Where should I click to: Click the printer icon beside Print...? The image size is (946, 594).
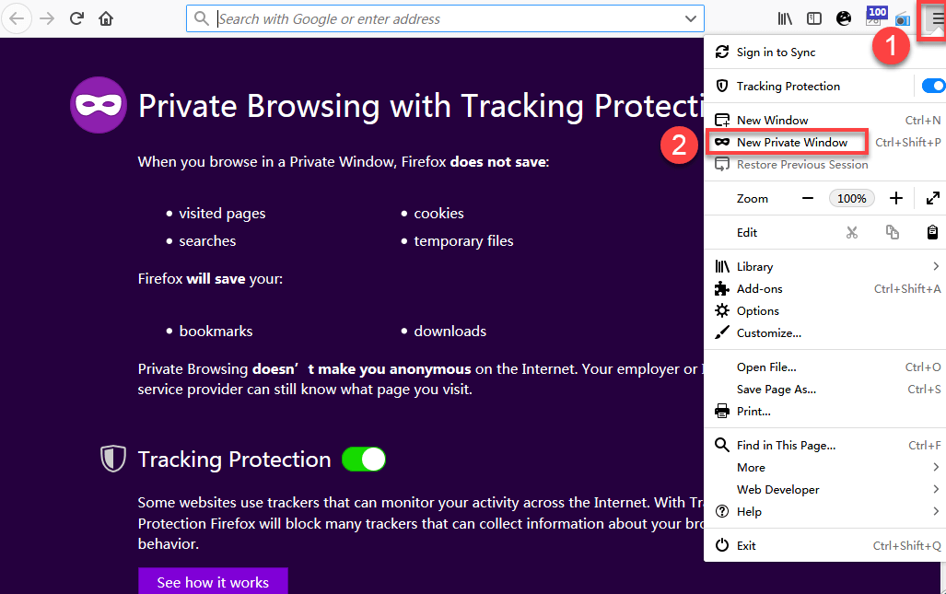pyautogui.click(x=722, y=412)
